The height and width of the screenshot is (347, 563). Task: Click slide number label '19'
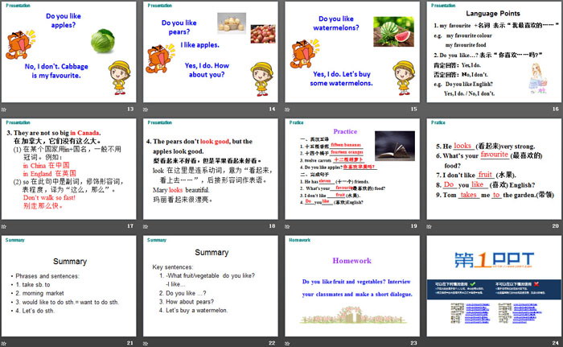click(x=414, y=225)
